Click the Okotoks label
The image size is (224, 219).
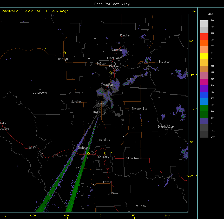coord(107,182)
